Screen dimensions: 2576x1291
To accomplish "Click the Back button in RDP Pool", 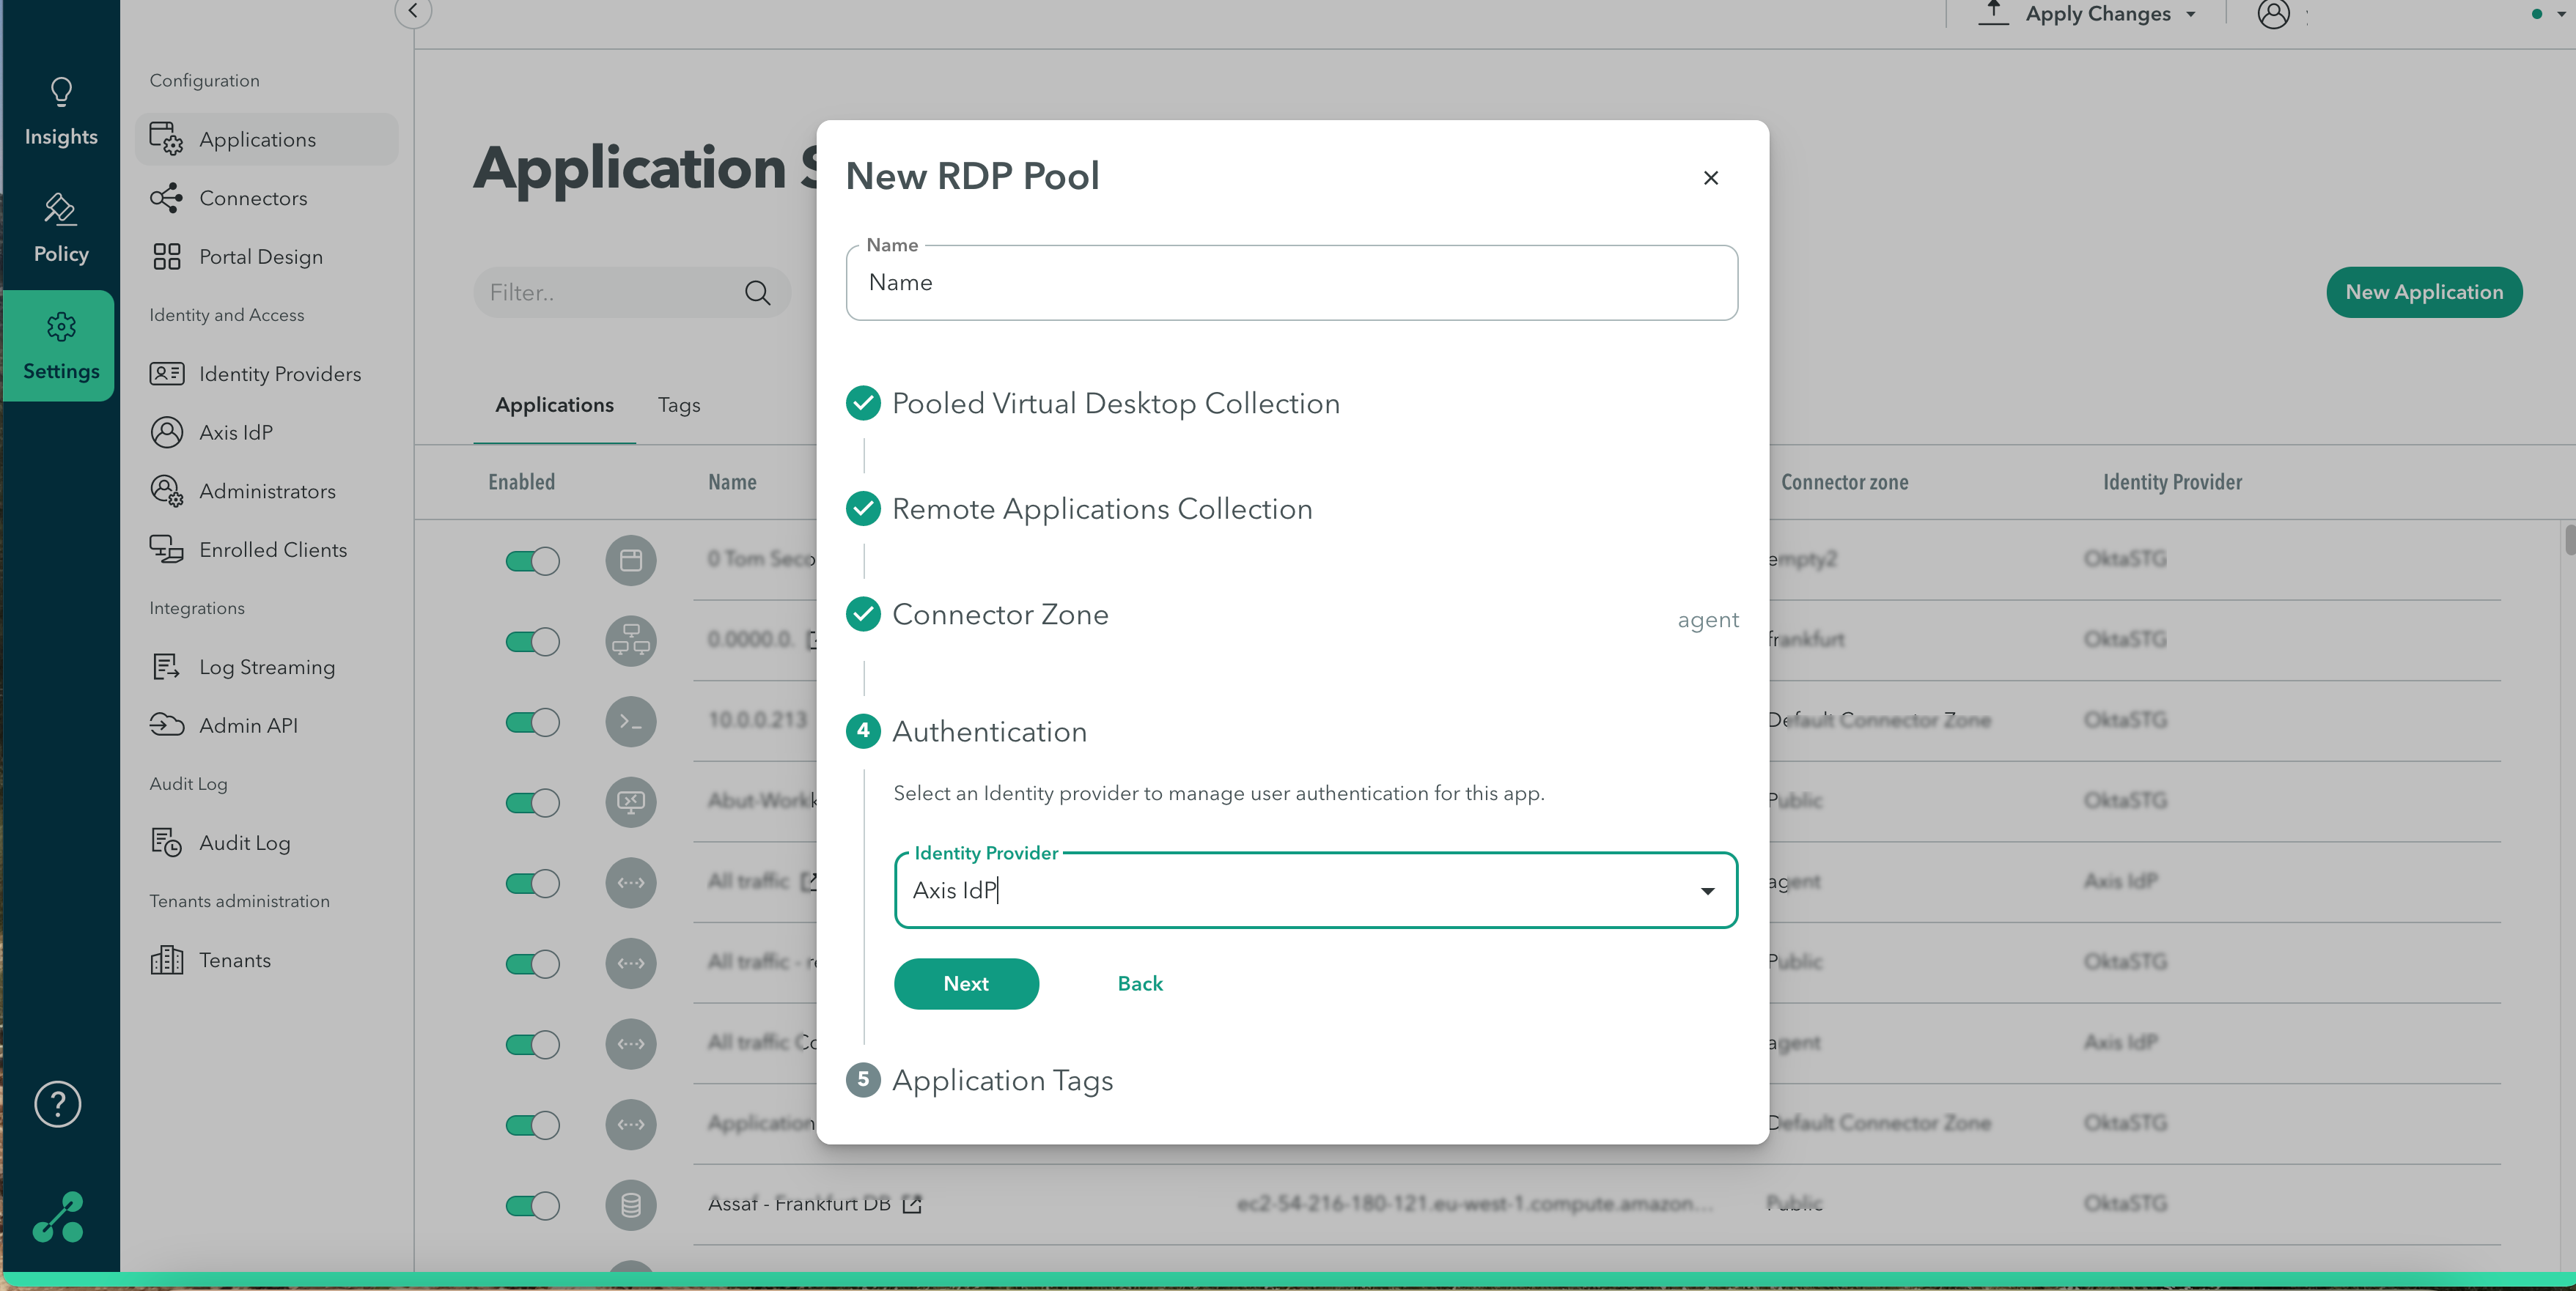I will pyautogui.click(x=1140, y=983).
